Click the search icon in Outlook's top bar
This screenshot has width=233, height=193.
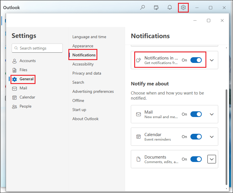[x=142, y=7]
